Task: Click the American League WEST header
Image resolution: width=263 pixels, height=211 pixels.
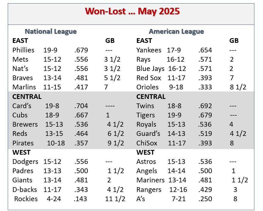Action: [145, 153]
